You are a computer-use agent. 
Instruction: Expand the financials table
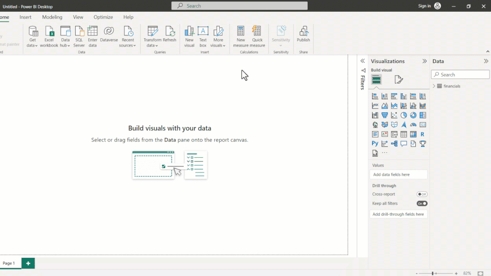[434, 86]
